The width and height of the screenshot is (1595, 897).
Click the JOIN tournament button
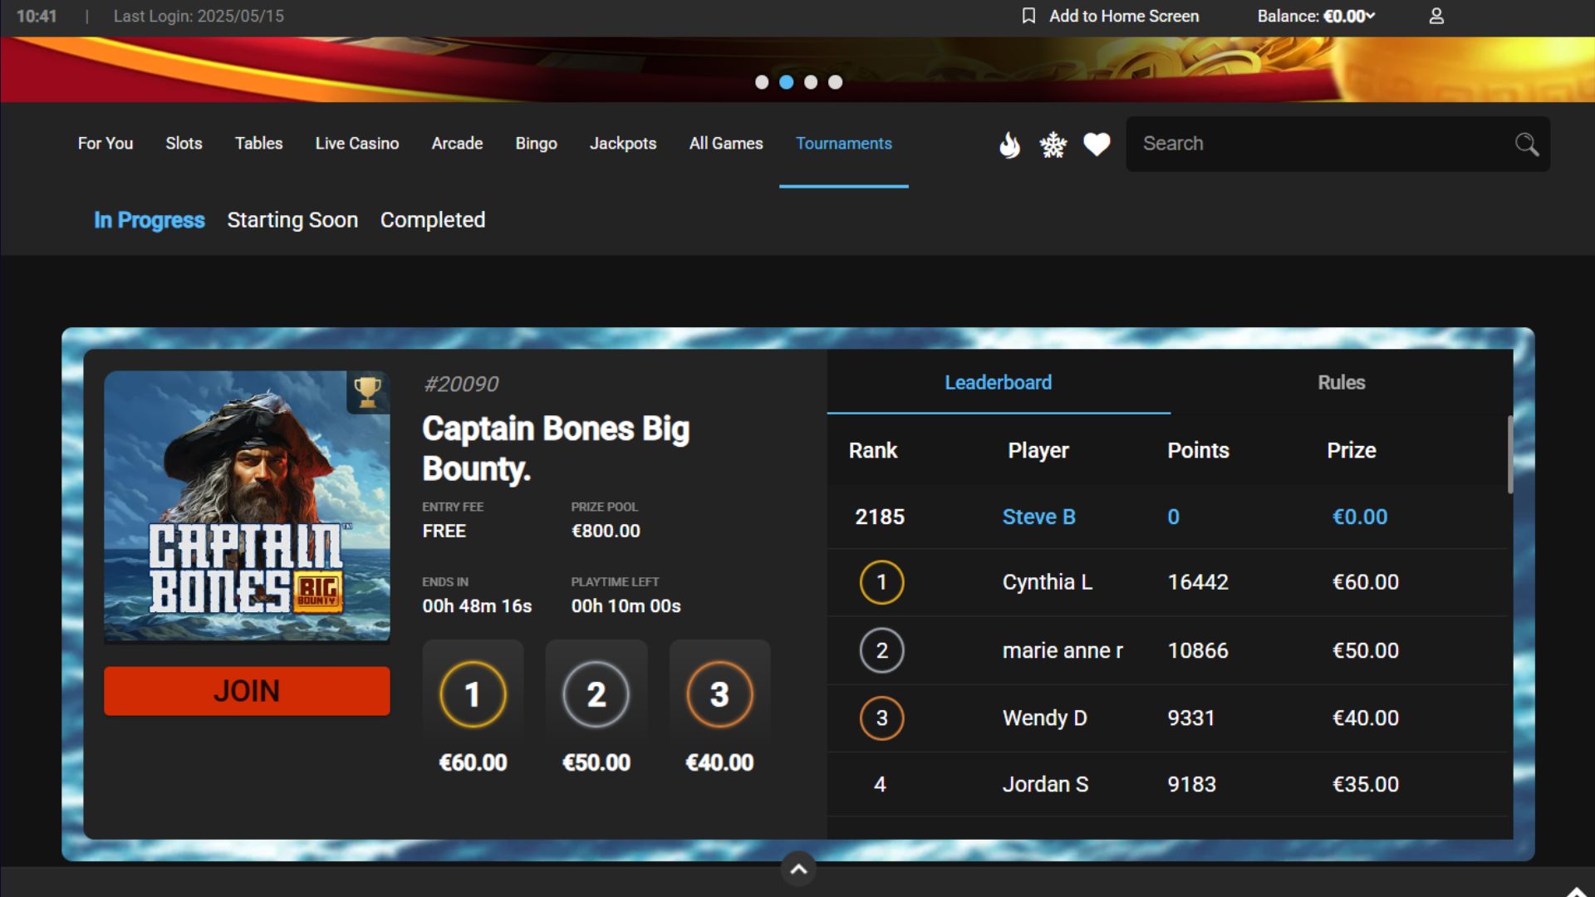tap(247, 691)
